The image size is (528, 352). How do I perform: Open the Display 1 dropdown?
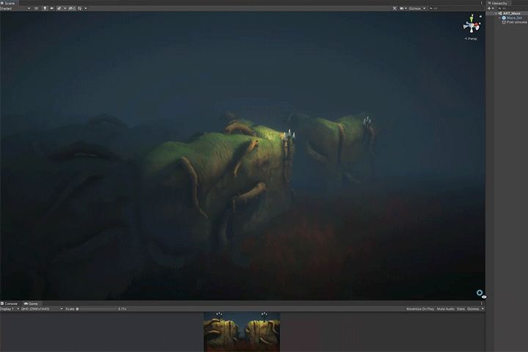pos(10,309)
